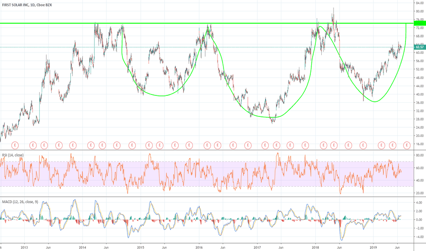Click the 2013 label on time axis

click(x=24, y=247)
